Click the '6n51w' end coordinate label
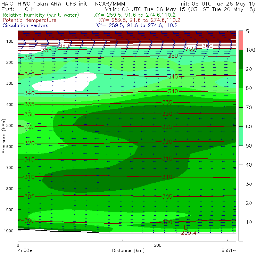This screenshot has height=257, width=257. pos(229,250)
